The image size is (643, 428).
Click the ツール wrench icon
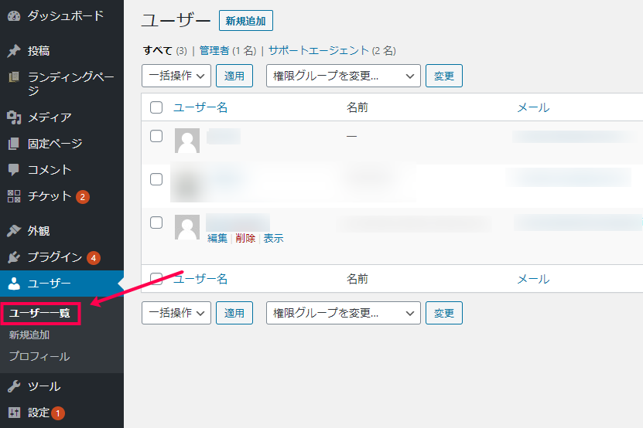pos(14,386)
